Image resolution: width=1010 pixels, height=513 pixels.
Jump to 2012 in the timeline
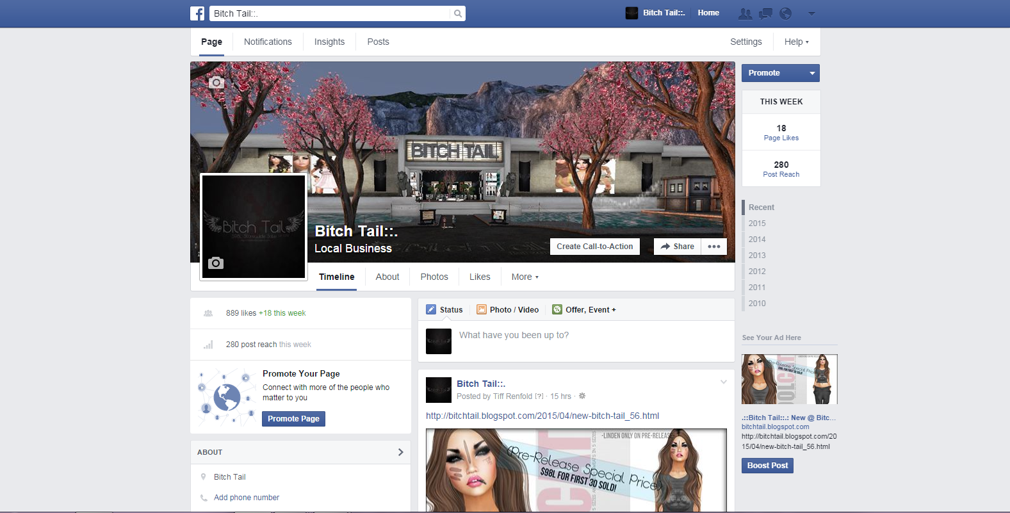click(x=757, y=272)
